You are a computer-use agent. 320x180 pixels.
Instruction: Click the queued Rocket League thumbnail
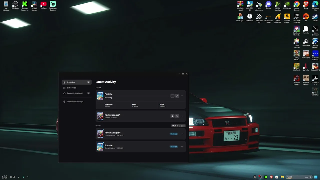(x=100, y=116)
